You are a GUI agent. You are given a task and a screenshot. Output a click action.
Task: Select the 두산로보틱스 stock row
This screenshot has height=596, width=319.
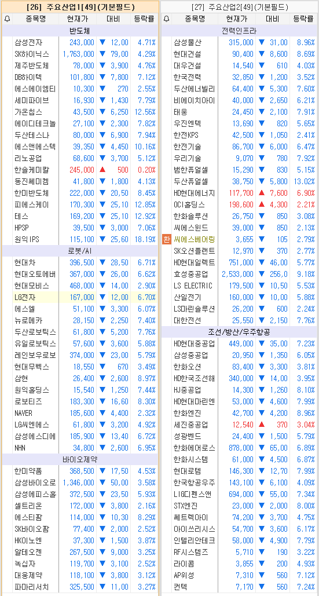[x=80, y=332]
